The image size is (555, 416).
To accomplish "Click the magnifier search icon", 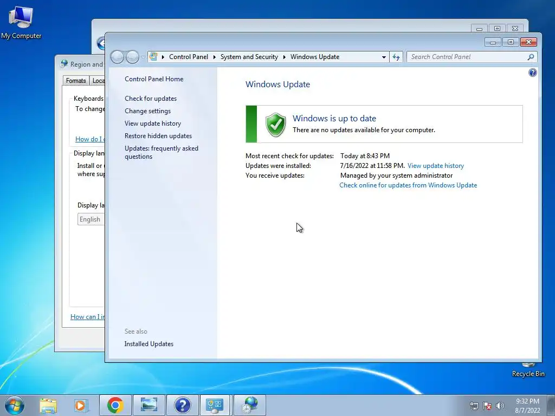I will coord(531,57).
